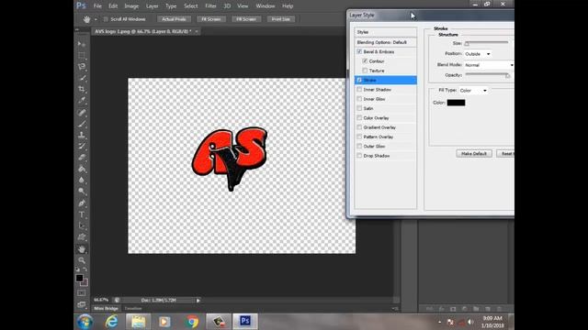Select the Pen tool
The width and height of the screenshot is (588, 330).
coord(82,203)
